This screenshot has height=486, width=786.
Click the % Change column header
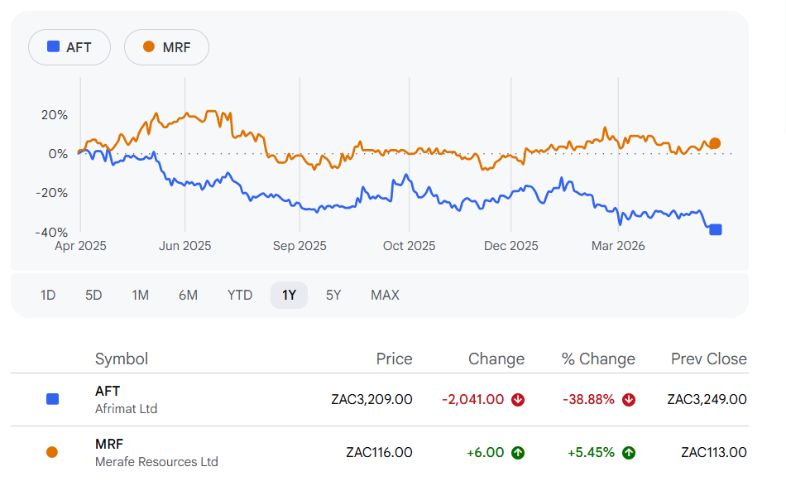click(598, 358)
